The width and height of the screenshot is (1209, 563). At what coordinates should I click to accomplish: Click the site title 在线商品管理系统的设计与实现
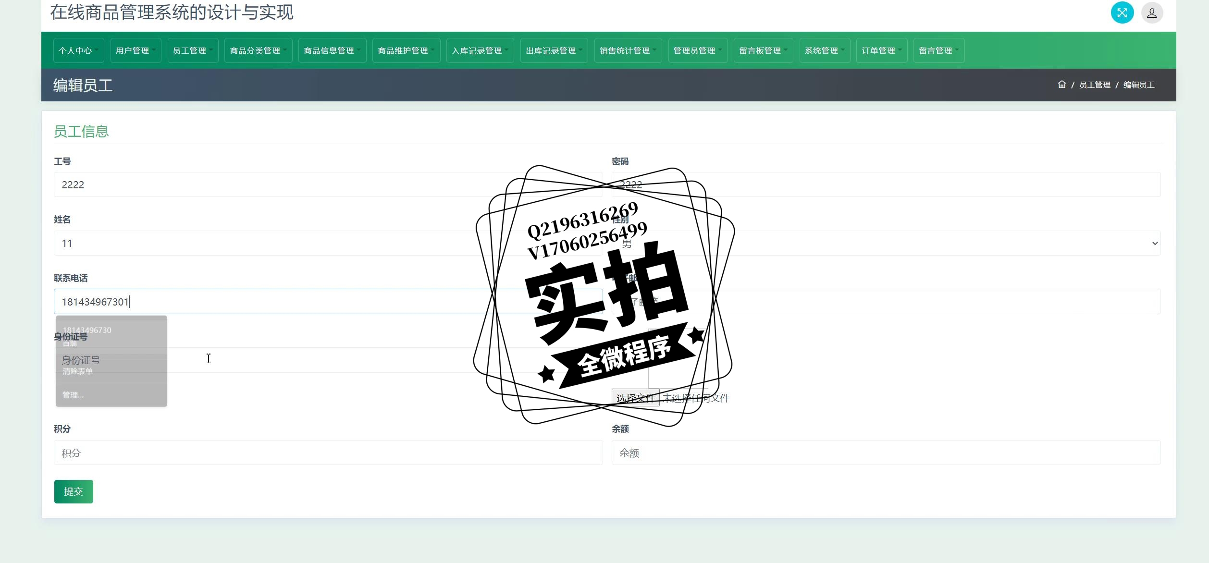172,12
